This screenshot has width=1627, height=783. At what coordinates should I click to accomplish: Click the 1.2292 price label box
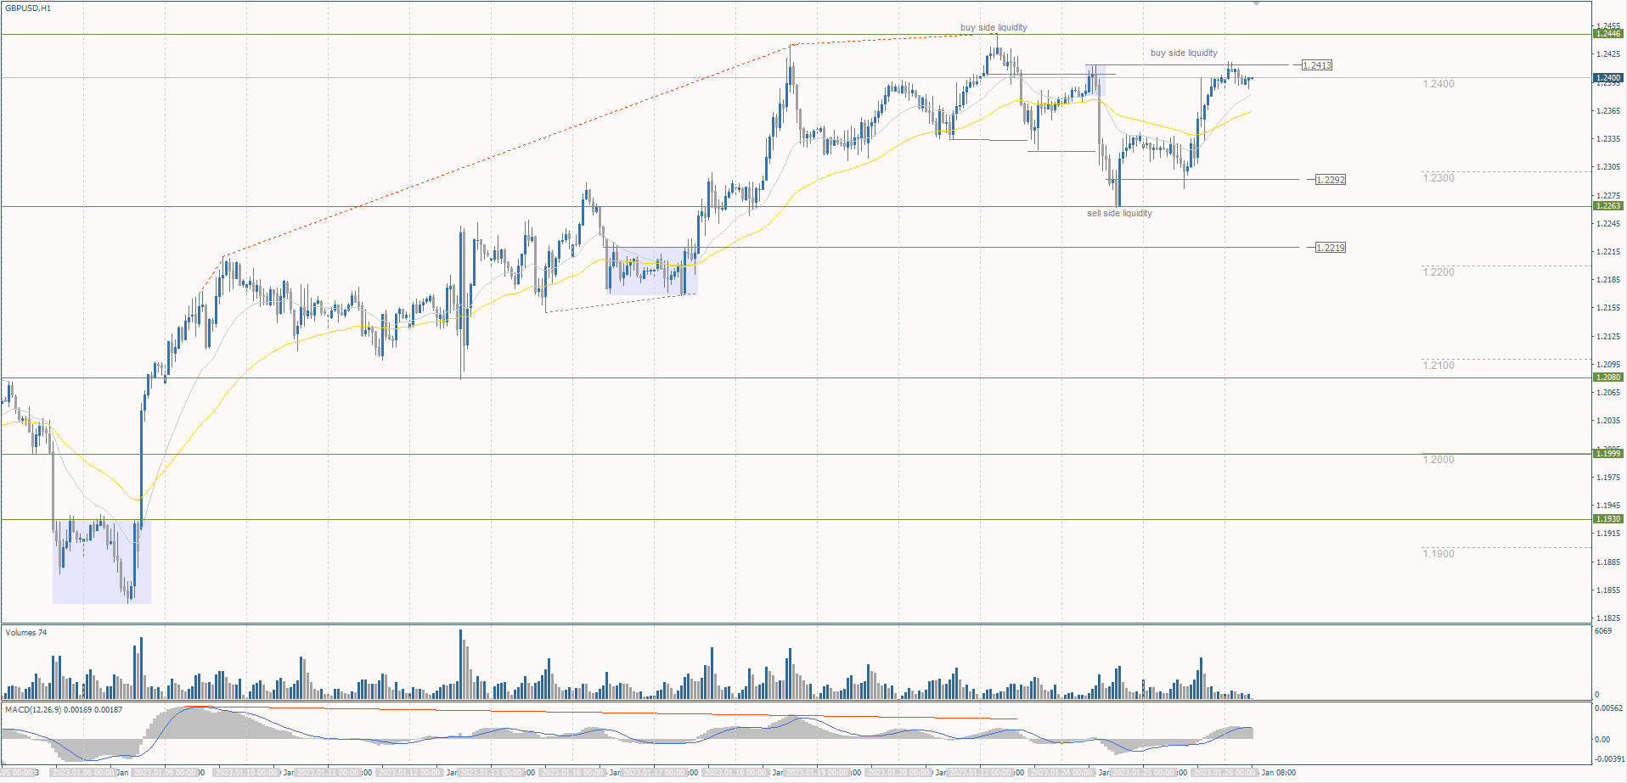pyautogui.click(x=1331, y=180)
